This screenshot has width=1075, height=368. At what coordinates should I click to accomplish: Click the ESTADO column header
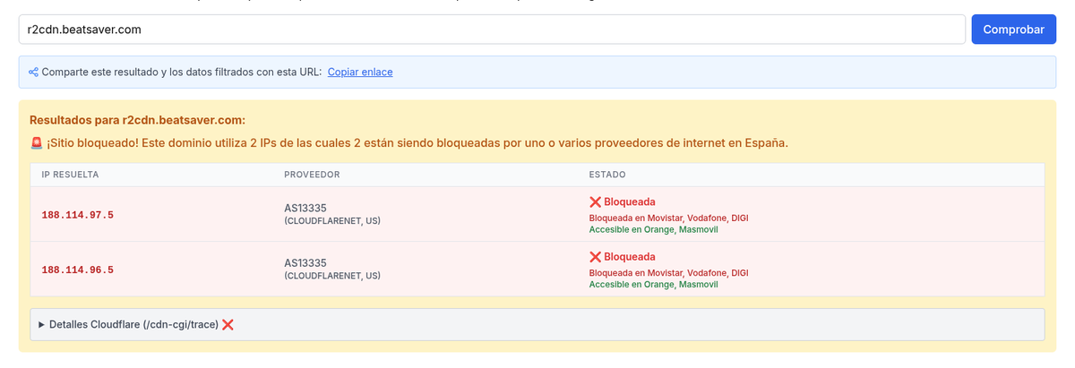[x=607, y=175]
